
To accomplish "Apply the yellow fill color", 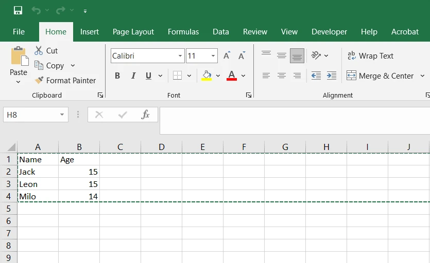I will pos(207,76).
